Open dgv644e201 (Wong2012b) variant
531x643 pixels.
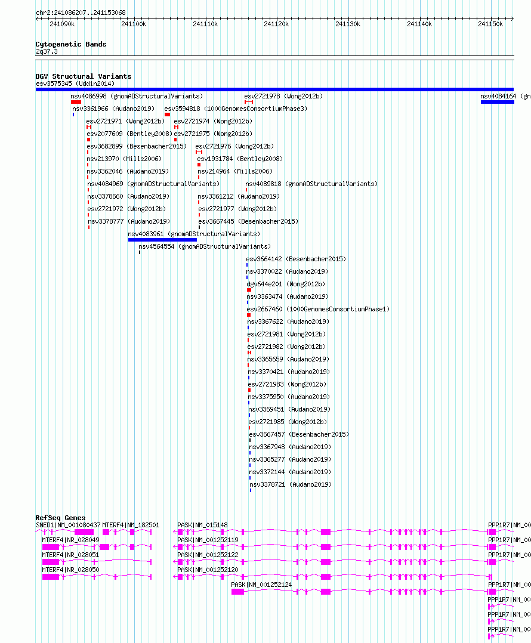(x=286, y=284)
